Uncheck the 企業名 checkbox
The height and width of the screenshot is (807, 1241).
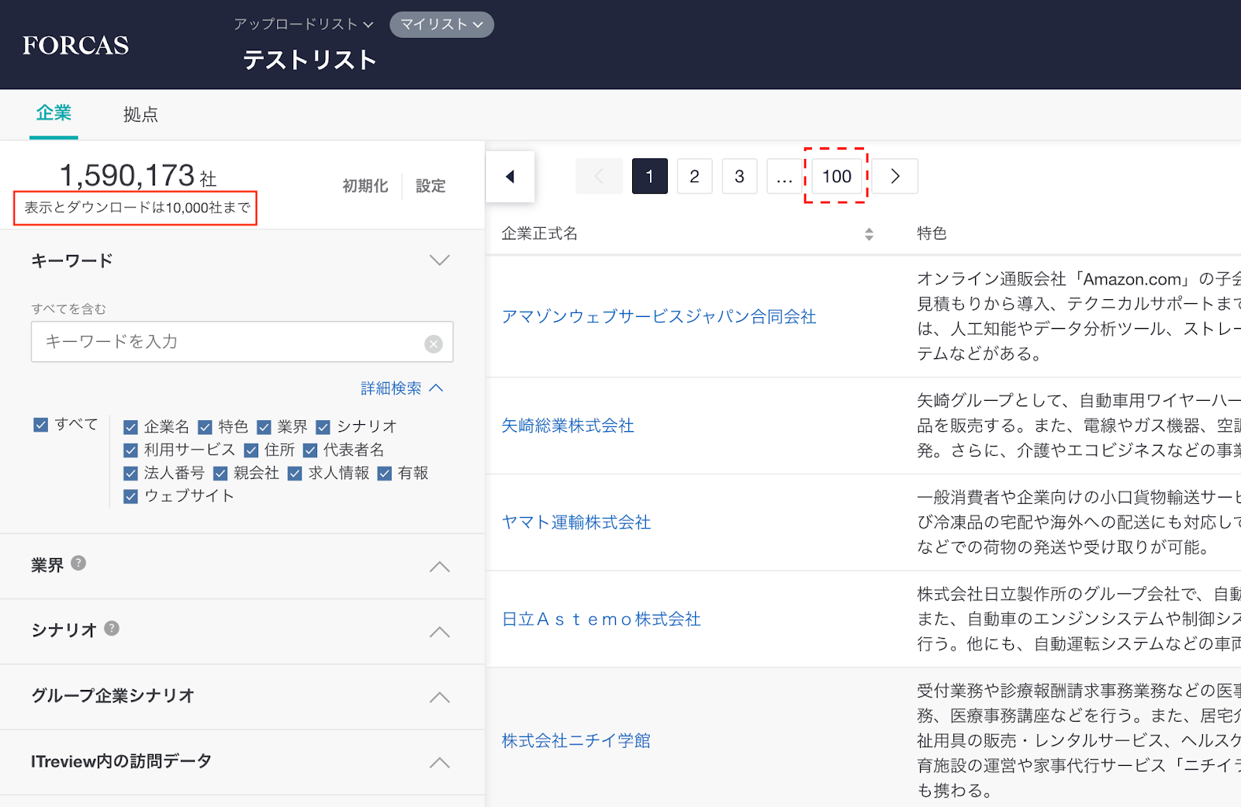(x=131, y=427)
